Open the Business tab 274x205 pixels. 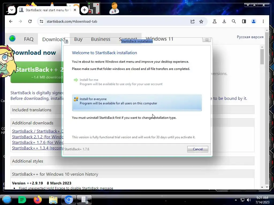101,39
